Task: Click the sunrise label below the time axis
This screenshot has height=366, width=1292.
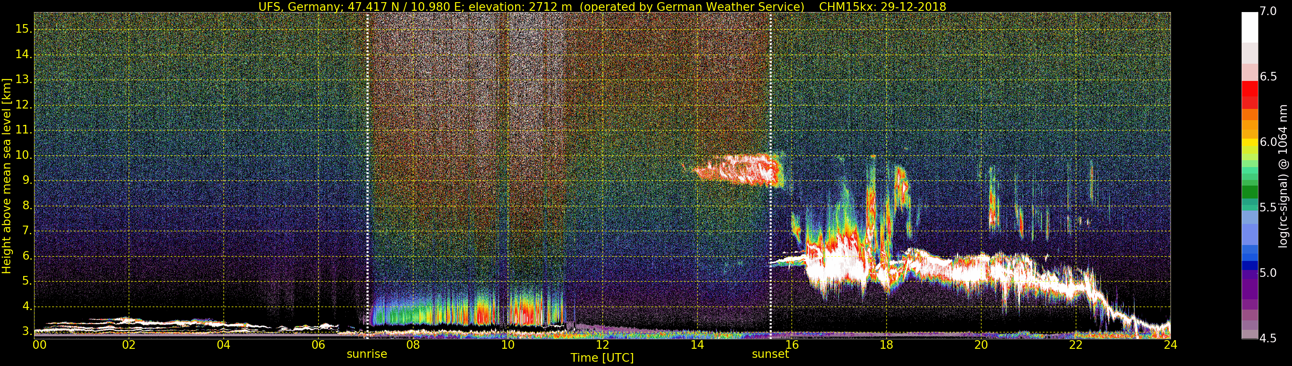Action: (x=366, y=354)
